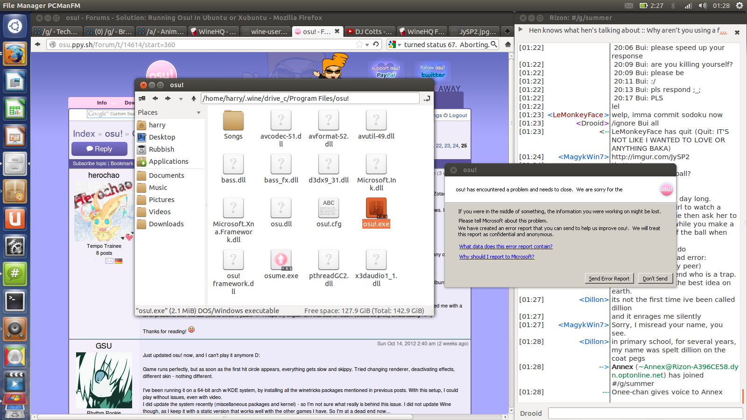Click Firefox back arrow button

[x=38, y=44]
